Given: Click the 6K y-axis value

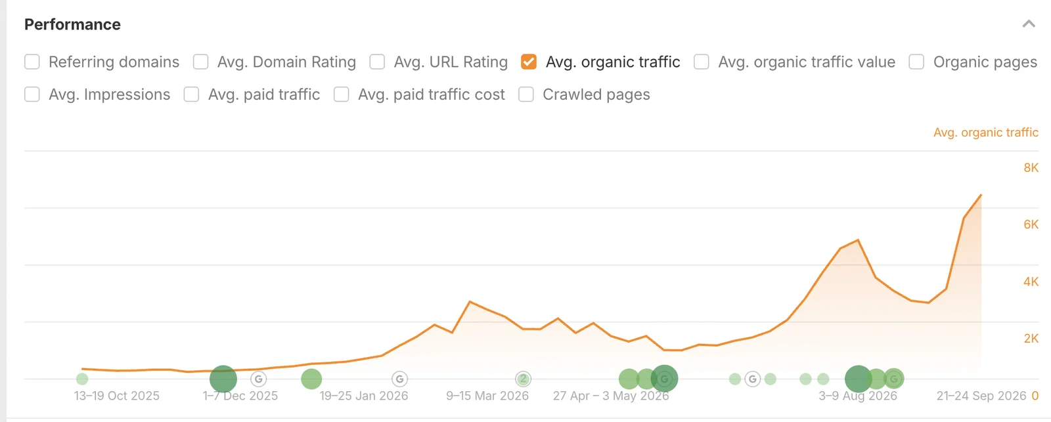Looking at the screenshot, I should 1031,224.
